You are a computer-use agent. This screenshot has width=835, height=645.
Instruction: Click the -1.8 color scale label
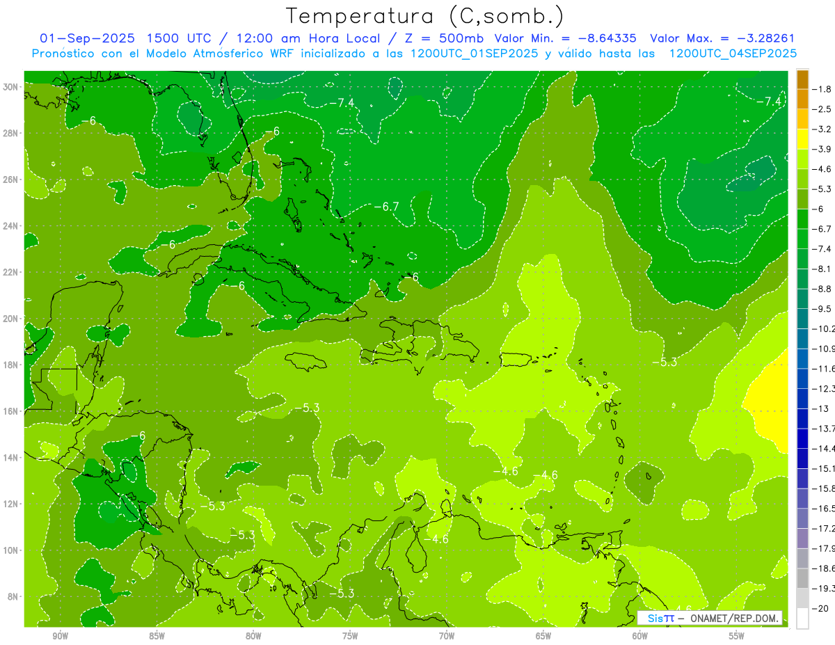822,89
